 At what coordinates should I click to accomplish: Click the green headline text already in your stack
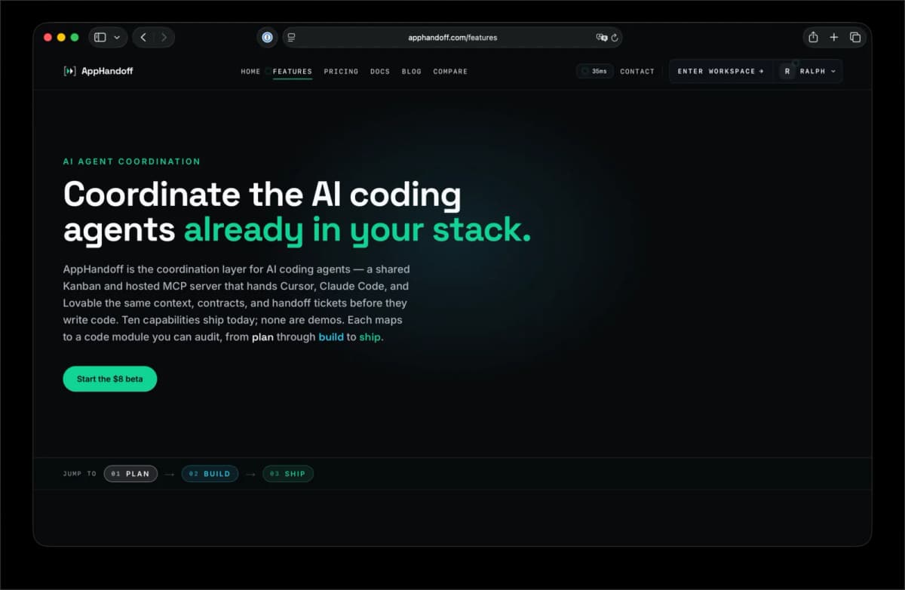click(357, 230)
